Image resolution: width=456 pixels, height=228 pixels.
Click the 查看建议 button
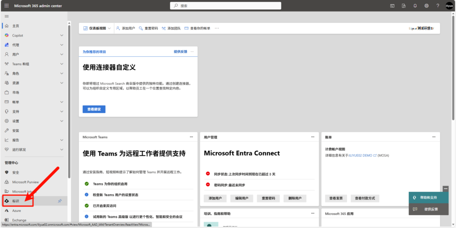click(x=94, y=109)
